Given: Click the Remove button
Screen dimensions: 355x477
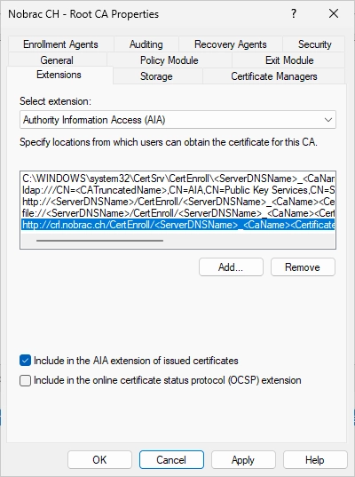Looking at the screenshot, I should click(x=303, y=267).
